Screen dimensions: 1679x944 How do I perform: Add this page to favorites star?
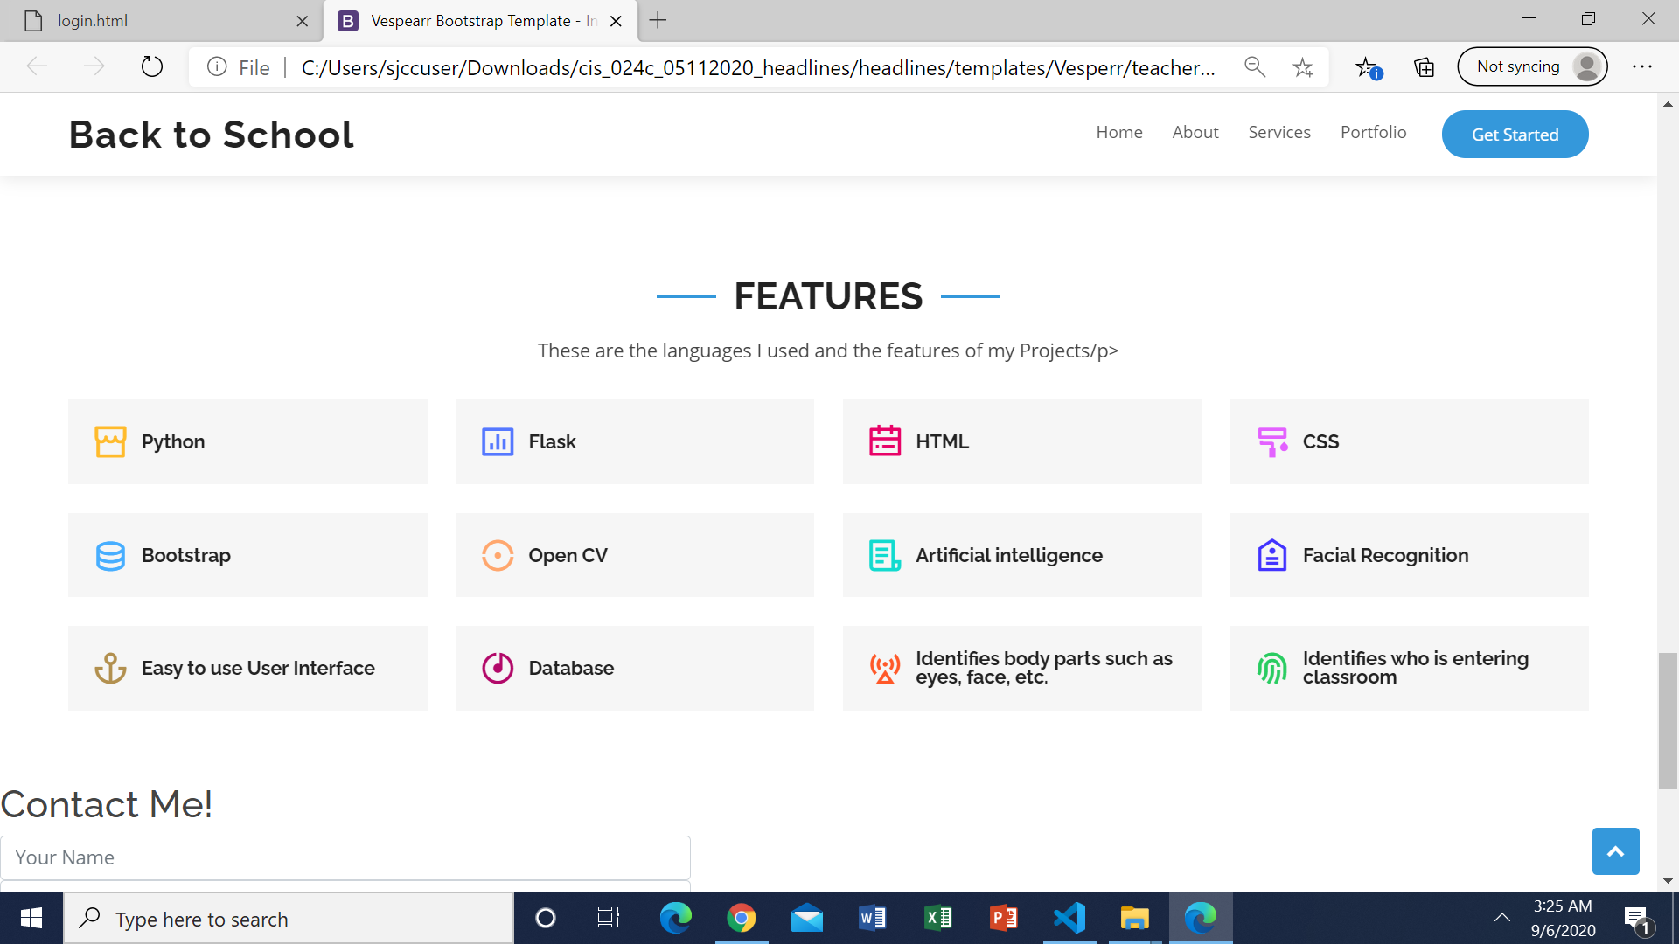coord(1303,67)
